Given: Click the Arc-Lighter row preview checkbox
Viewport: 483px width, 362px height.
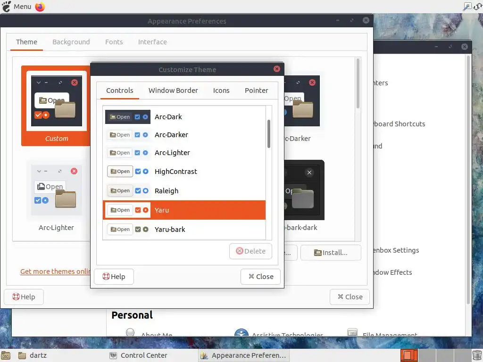Looking at the screenshot, I should pyautogui.click(x=137, y=153).
